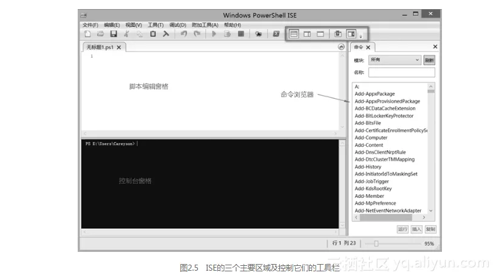496x278 pixels.
Task: Select Add-History command
Action: [368, 167]
